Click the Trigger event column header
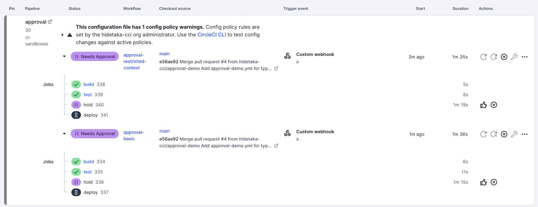This screenshot has height=207, width=538. (x=296, y=9)
